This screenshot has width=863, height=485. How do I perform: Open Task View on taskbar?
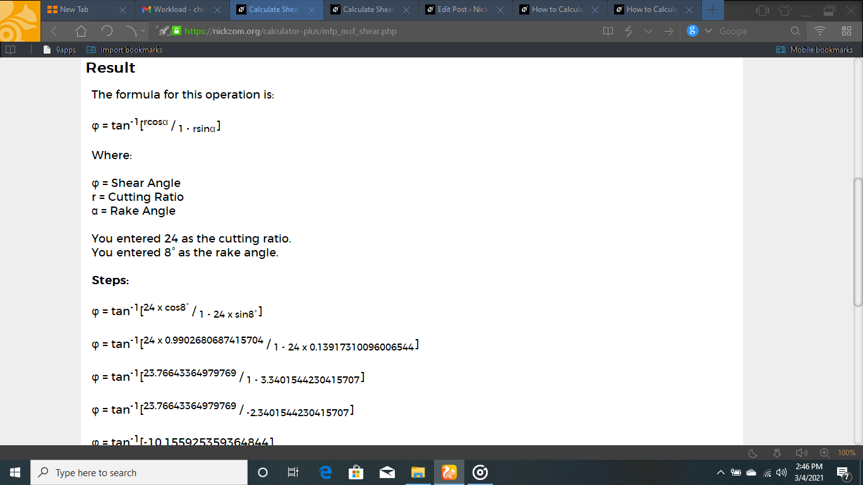point(293,472)
